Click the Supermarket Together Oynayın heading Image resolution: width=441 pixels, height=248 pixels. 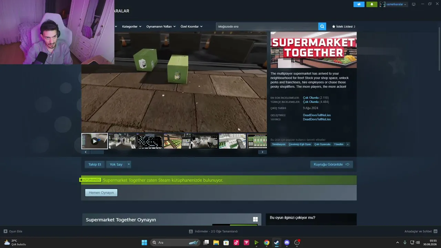[x=121, y=220]
